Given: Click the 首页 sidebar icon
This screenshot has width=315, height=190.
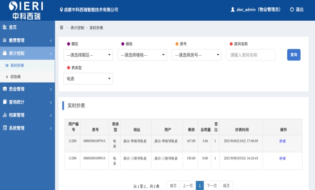Looking at the screenshot, I should (5, 27).
